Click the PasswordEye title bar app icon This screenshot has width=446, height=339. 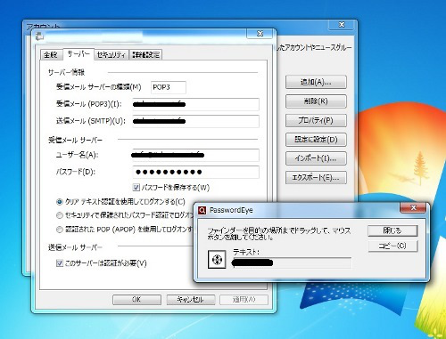click(x=202, y=210)
